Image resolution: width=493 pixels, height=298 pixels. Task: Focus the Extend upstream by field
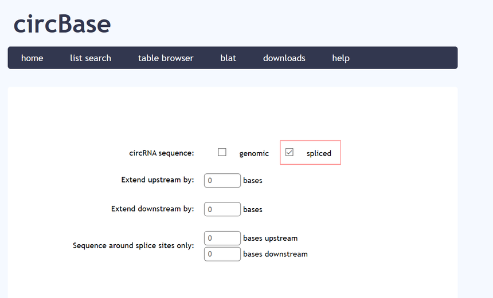[x=222, y=180]
